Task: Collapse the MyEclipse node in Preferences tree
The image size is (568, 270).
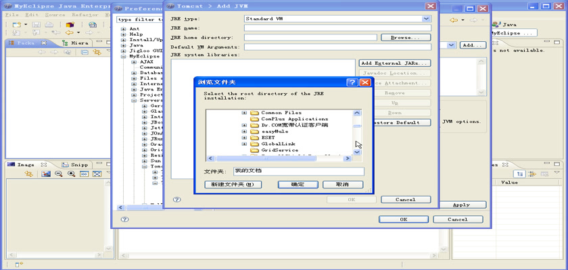Action: point(124,57)
